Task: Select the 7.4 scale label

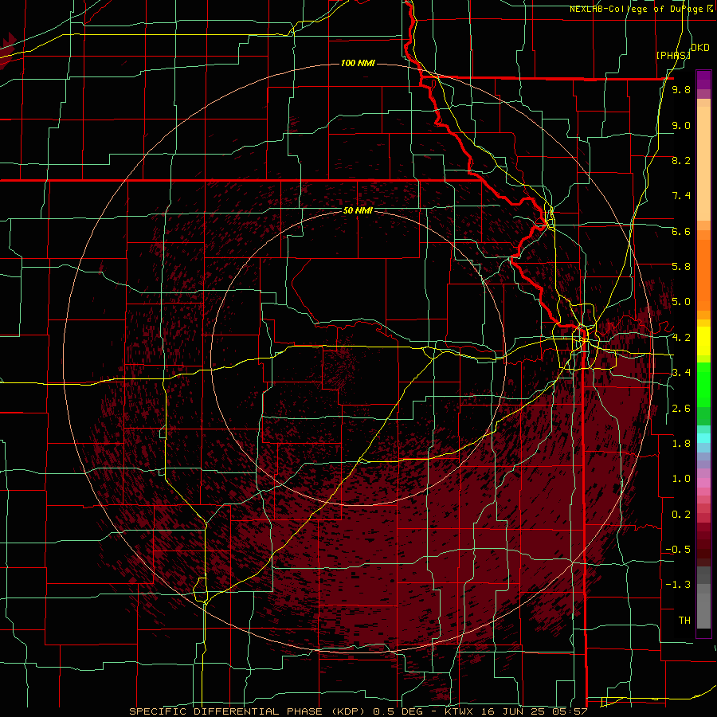Action: pyautogui.click(x=681, y=196)
